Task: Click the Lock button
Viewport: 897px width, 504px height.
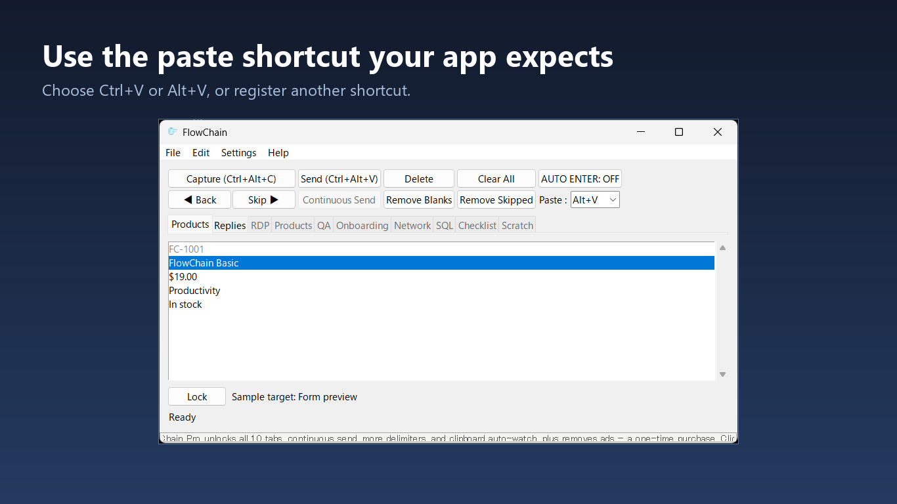Action: point(197,396)
